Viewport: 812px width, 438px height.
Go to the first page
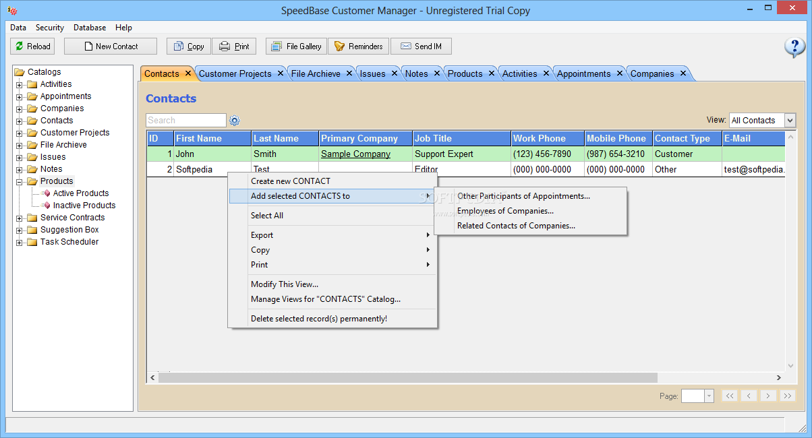729,396
